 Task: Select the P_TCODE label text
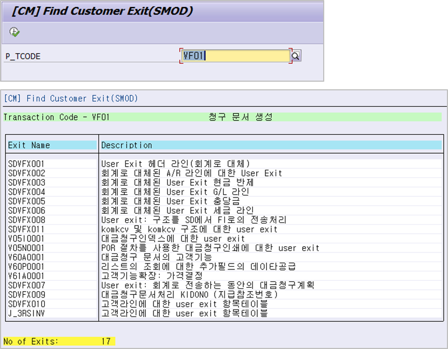pos(23,56)
